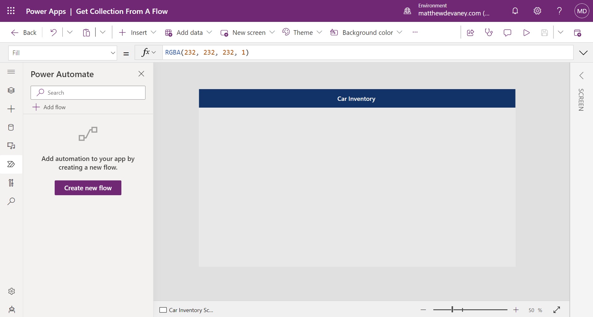Expand the formula bar
This screenshot has width=593, height=317.
(x=583, y=52)
